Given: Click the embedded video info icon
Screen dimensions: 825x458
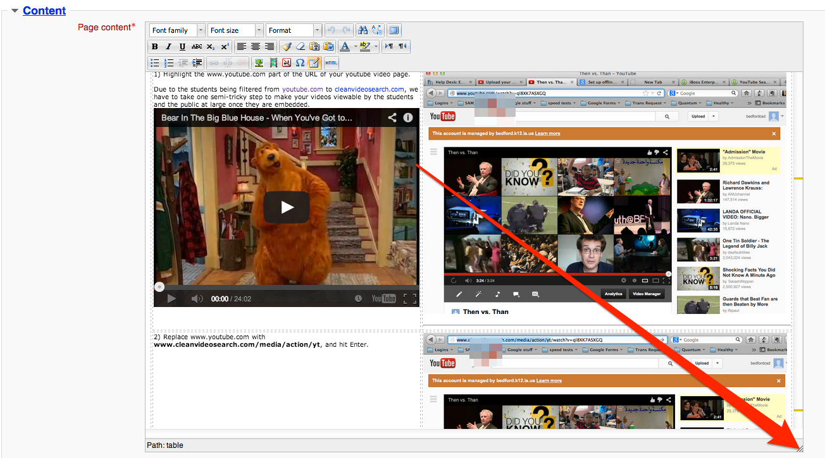Looking at the screenshot, I should point(408,118).
